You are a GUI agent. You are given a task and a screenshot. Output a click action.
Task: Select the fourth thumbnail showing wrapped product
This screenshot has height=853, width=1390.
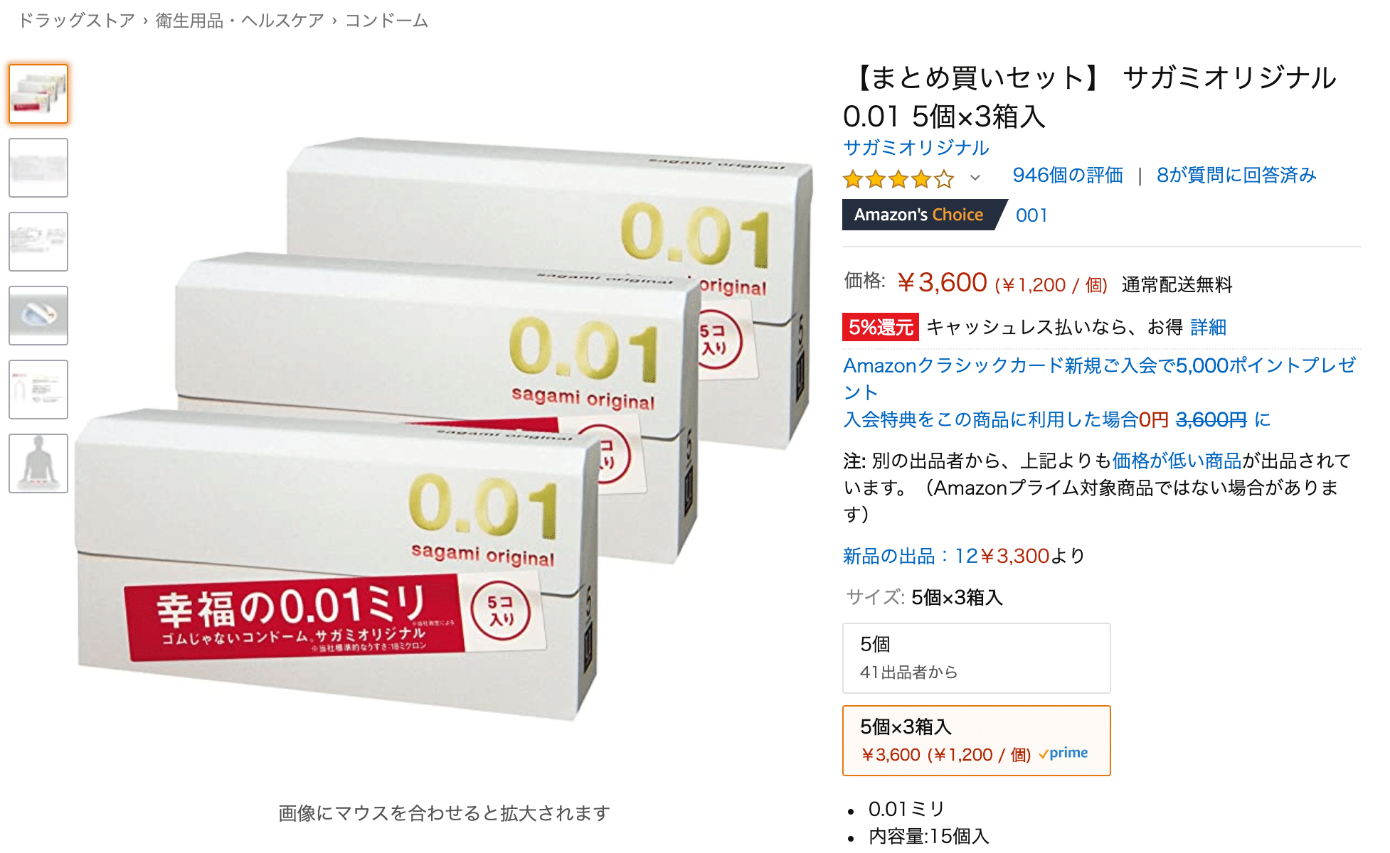pos(38,316)
